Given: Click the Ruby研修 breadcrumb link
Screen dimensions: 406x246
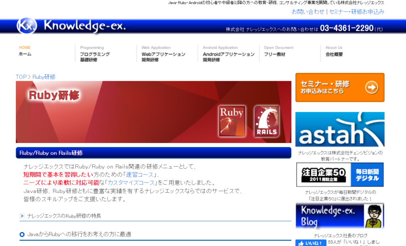Looking at the screenshot, I should (44, 77).
